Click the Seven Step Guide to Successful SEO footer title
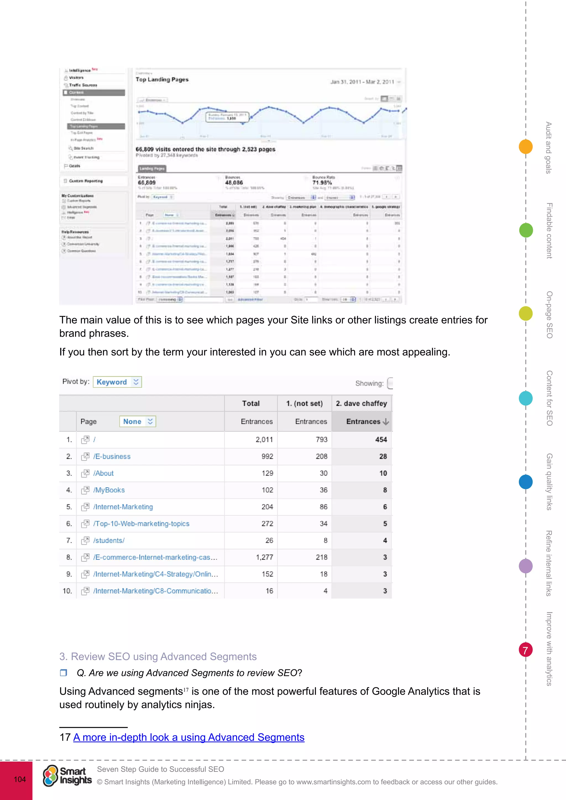The width and height of the screenshot is (566, 800). 160,769
